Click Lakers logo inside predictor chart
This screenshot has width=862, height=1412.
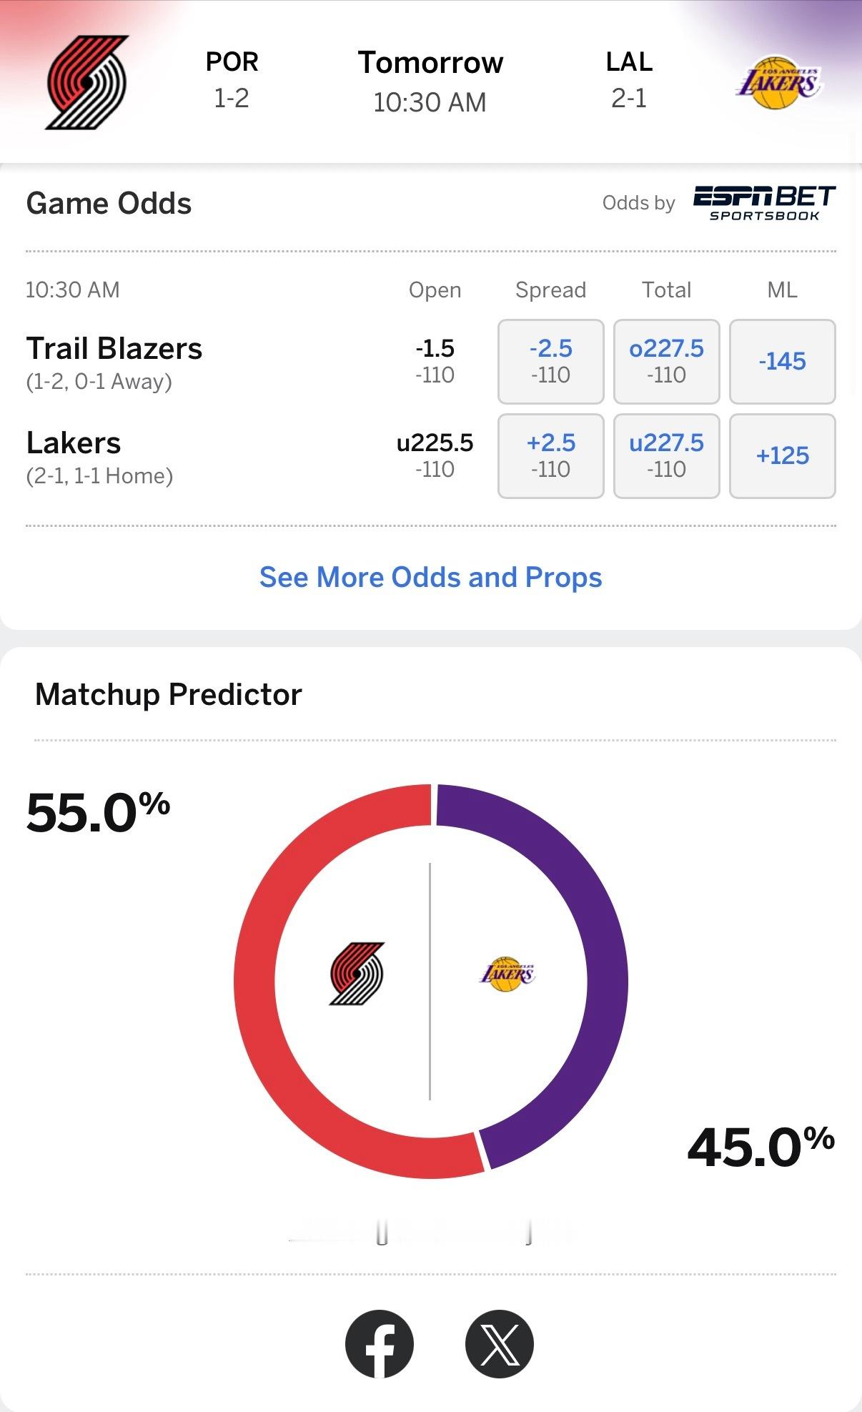[506, 974]
